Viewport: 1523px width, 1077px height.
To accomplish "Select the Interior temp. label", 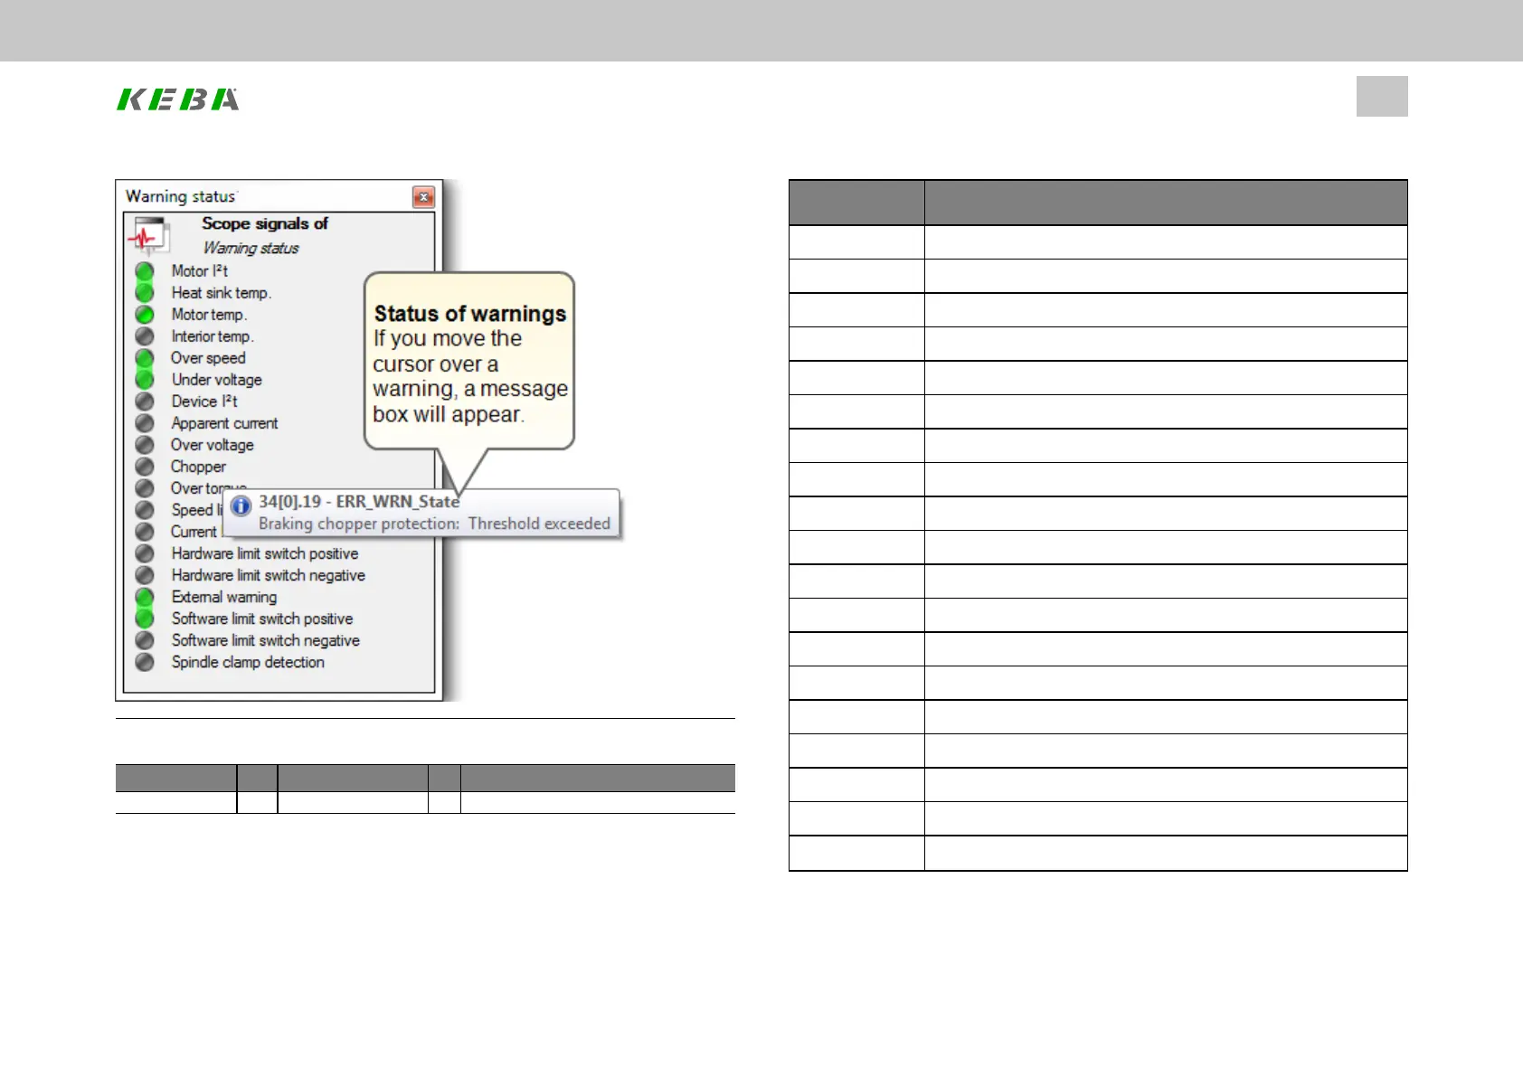I will coord(213,336).
